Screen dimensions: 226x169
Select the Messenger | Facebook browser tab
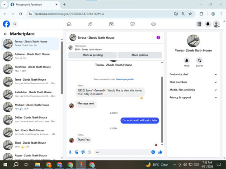click(34, 5)
